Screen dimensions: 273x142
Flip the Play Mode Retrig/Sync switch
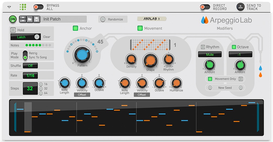tap(25, 55)
